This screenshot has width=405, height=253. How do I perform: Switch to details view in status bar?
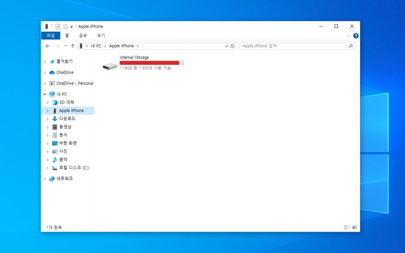point(347,227)
